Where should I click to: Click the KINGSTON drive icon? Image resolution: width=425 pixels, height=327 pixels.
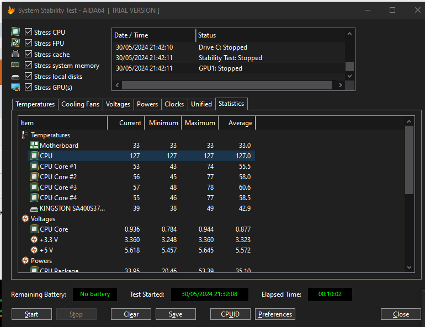tap(34, 209)
